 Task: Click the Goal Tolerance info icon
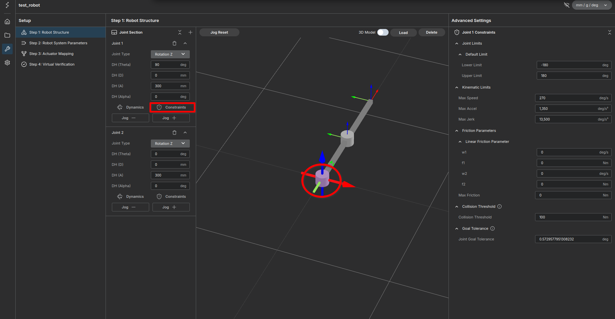[492, 228]
